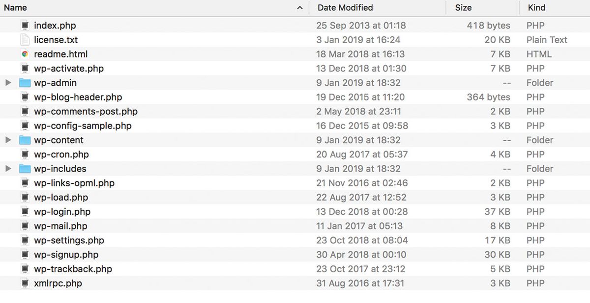This screenshot has height=303, width=590.
Task: Sort files by Date Modified column
Action: [x=345, y=8]
